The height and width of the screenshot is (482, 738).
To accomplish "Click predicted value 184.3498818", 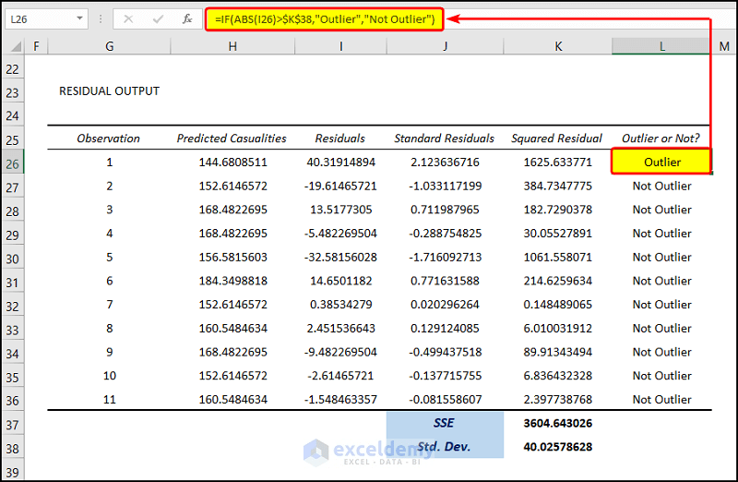I will tap(233, 281).
